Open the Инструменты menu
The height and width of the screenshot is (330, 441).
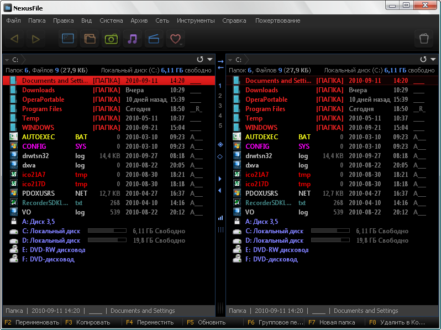[x=196, y=20]
